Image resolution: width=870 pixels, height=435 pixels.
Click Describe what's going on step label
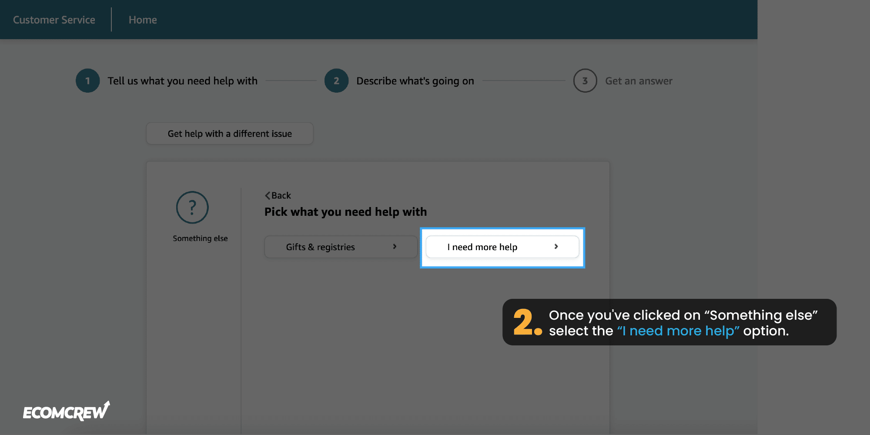tap(415, 81)
